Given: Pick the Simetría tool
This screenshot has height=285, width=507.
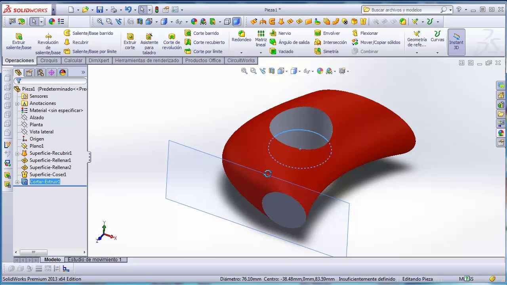Looking at the screenshot, I should (x=326, y=51).
